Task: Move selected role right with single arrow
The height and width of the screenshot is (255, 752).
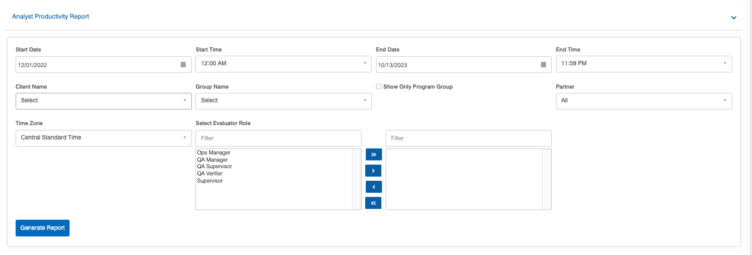Action: click(x=373, y=171)
